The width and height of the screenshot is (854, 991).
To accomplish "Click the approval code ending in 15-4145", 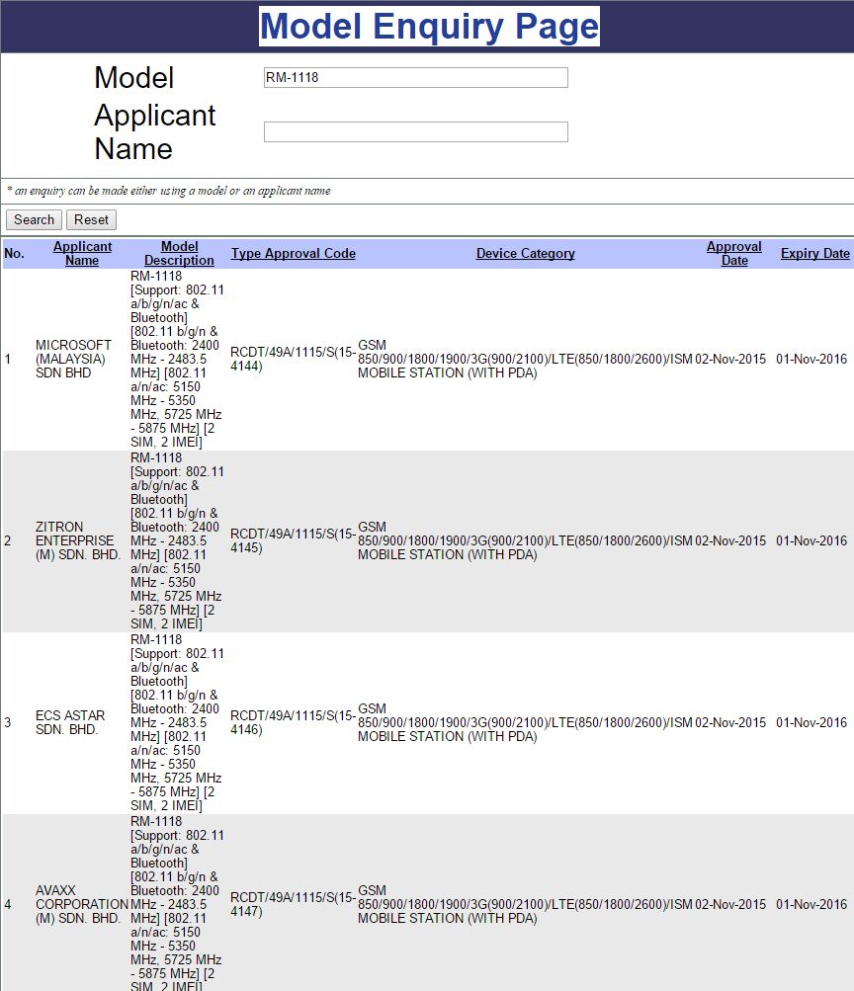I will pyautogui.click(x=293, y=540).
